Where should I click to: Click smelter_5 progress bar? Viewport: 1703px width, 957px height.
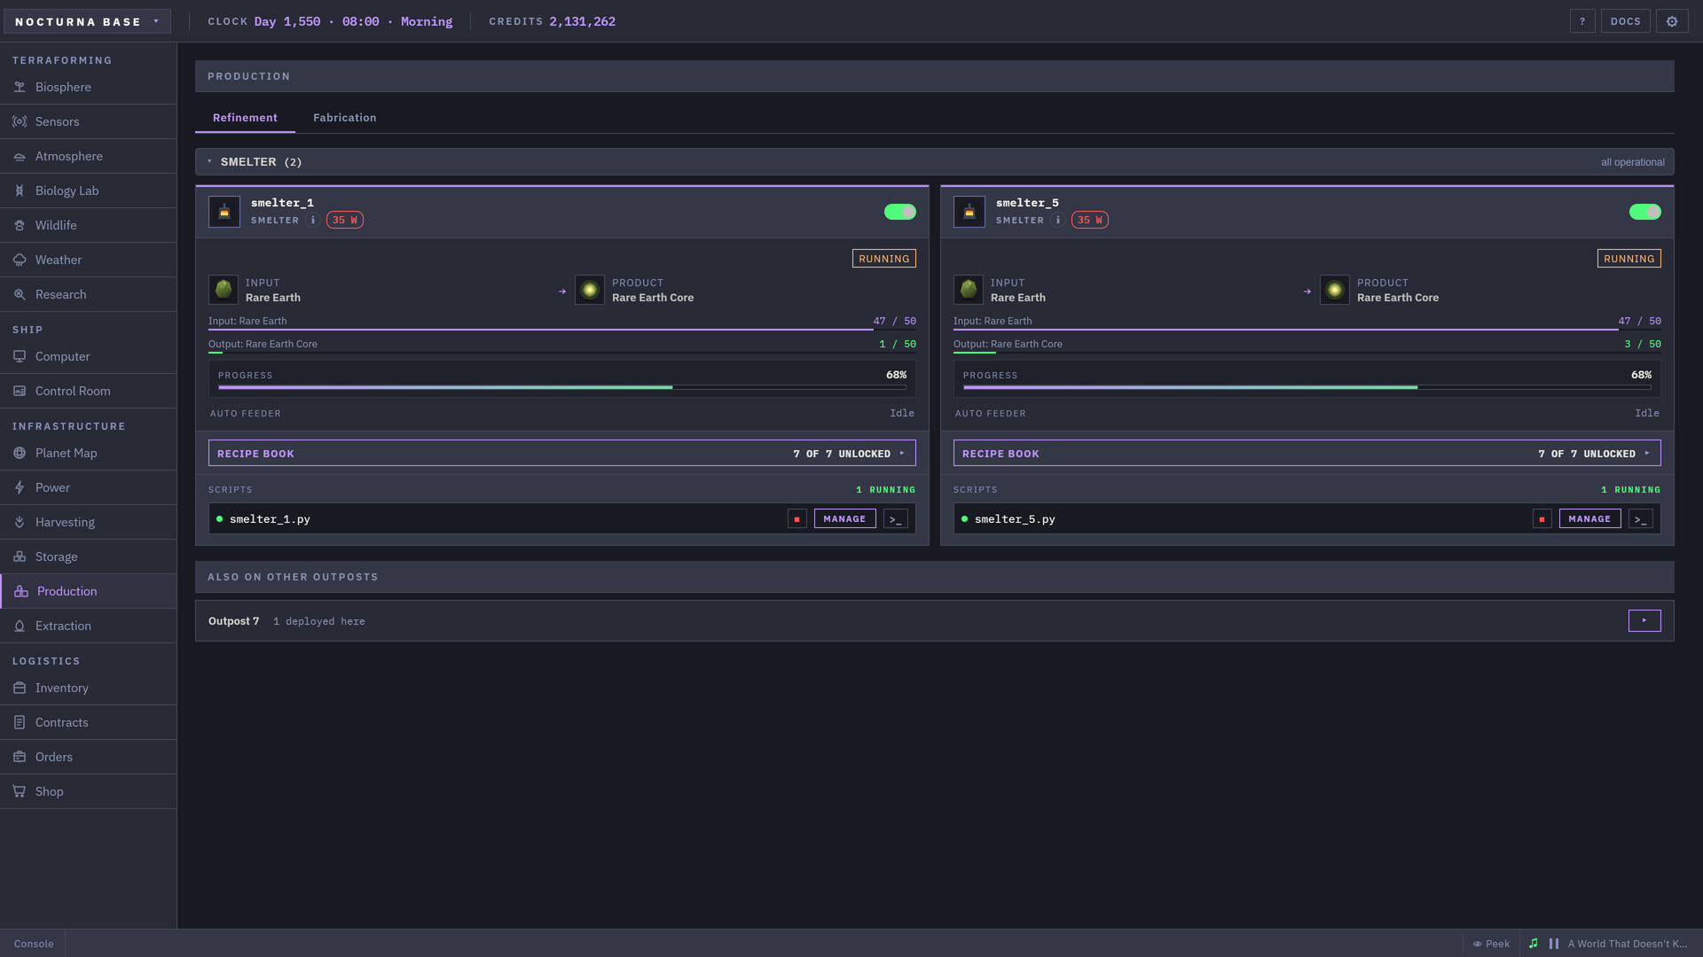1307,387
